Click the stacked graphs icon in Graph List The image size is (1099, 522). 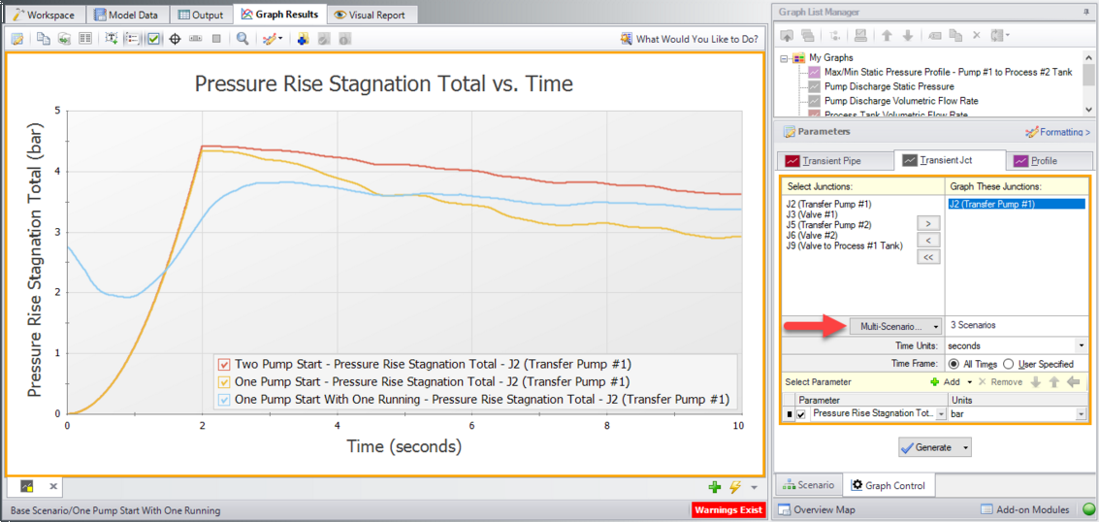[807, 34]
